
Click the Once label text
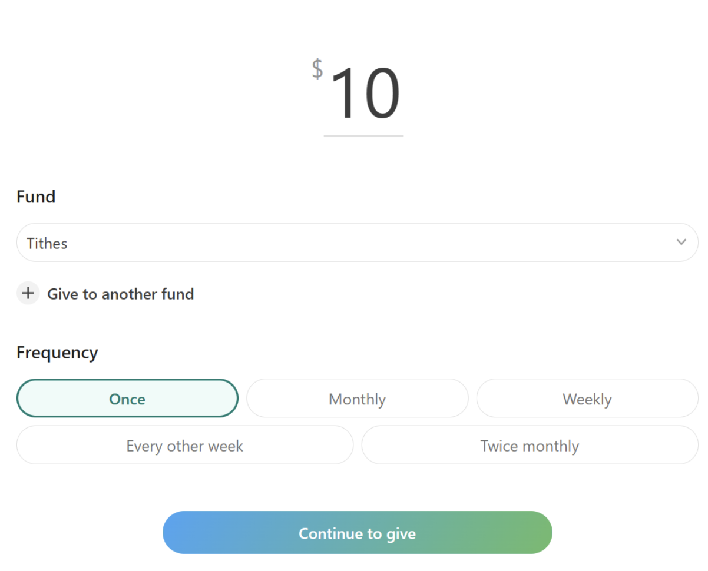pos(127,399)
